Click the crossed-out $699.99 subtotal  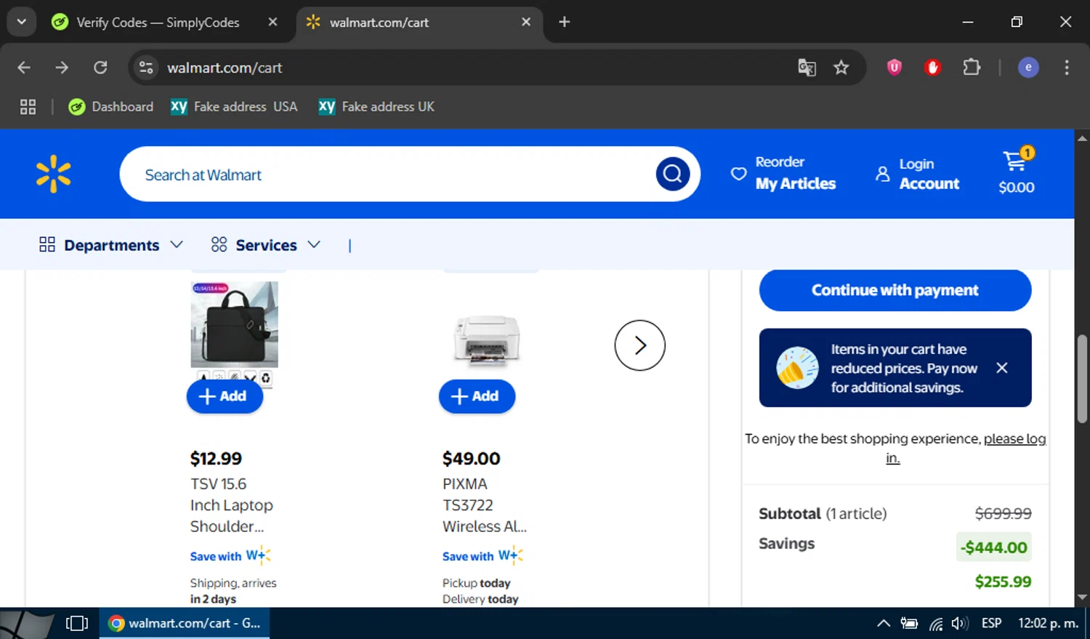[x=1003, y=513]
